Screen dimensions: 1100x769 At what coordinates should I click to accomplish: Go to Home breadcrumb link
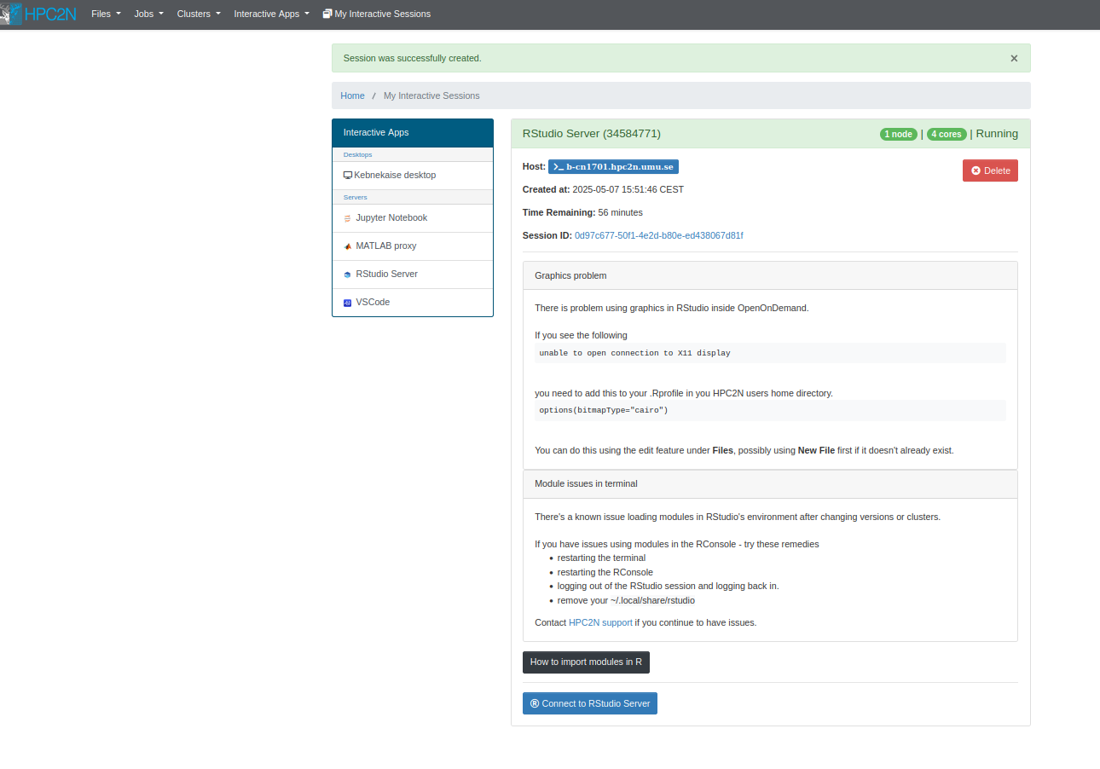pyautogui.click(x=352, y=95)
